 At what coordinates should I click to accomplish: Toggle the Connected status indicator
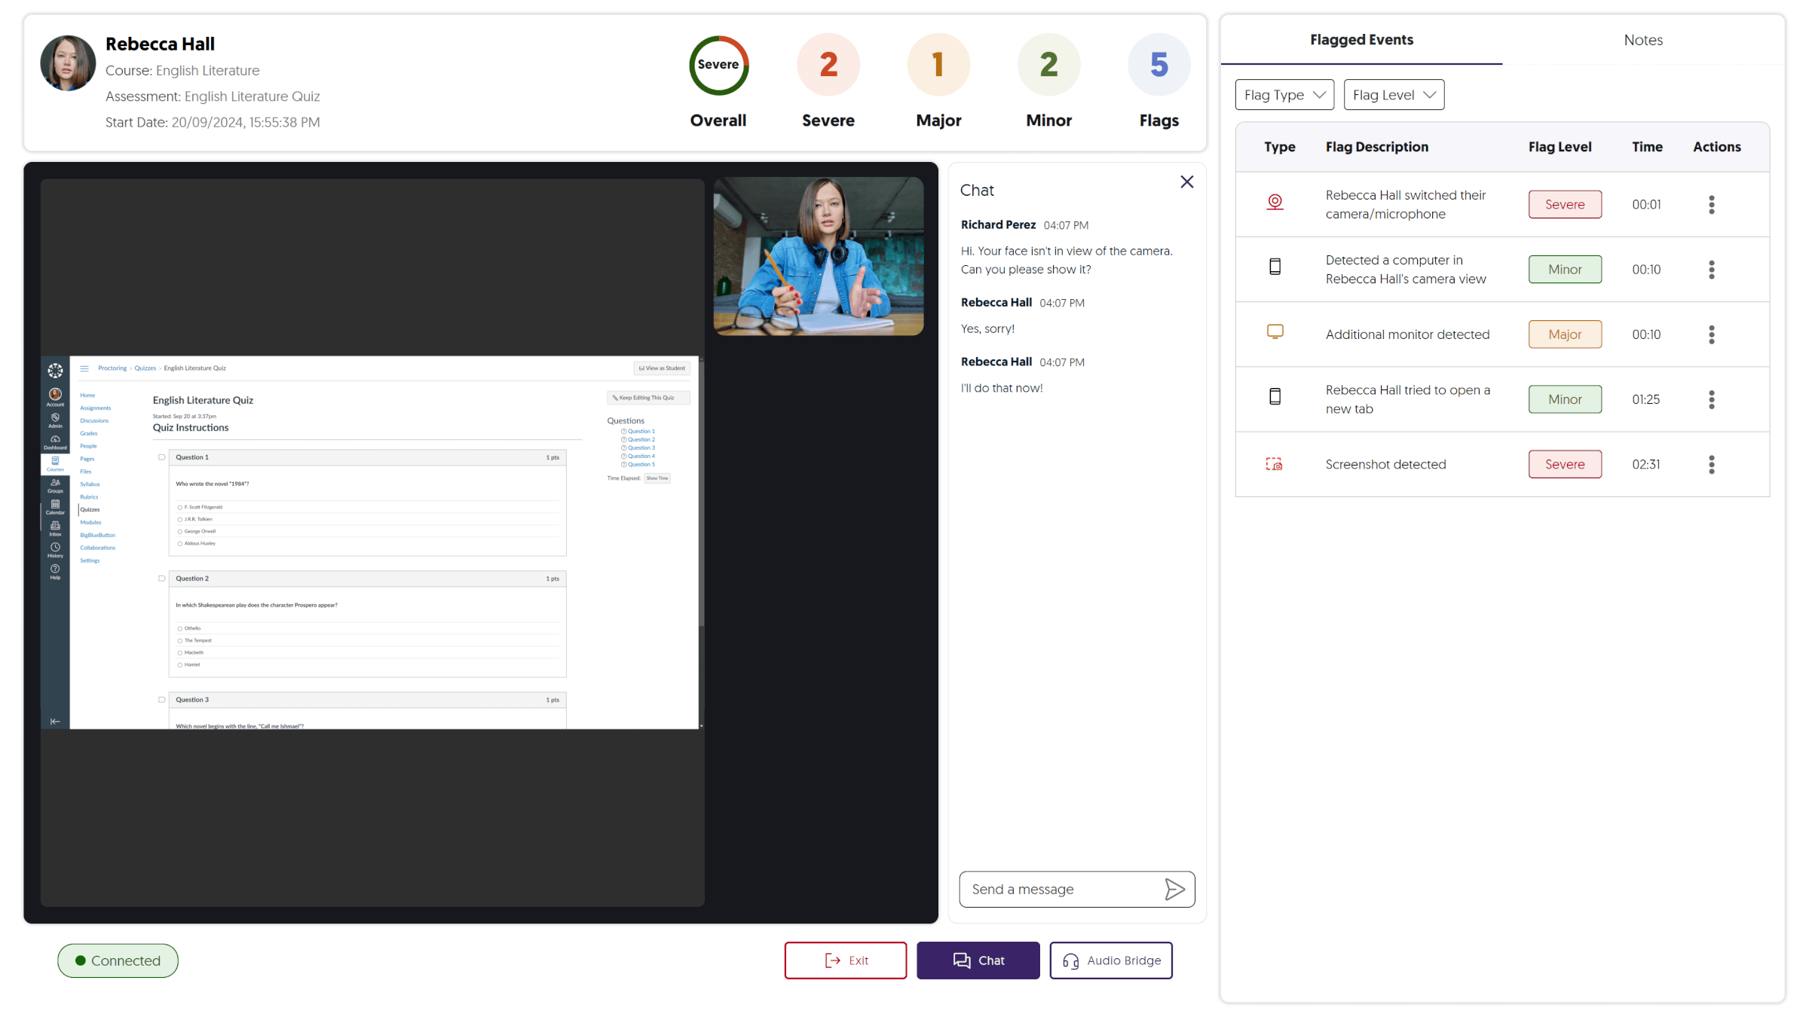pos(117,960)
